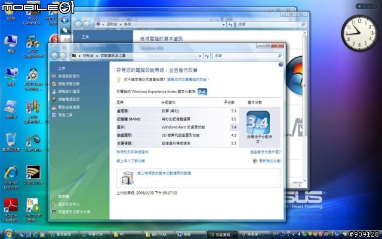This screenshot has height=239, width=382.
Task: Switch to the PC taskbar button
Action: tap(127, 235)
